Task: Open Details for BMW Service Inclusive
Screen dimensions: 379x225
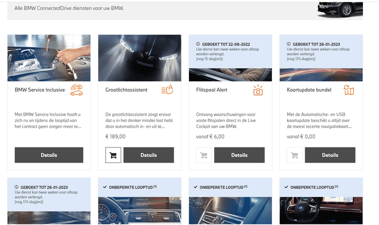Action: click(x=49, y=155)
